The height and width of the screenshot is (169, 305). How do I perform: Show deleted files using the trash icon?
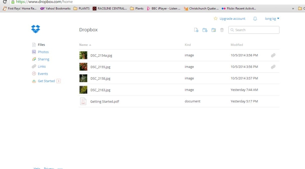[x=222, y=30]
